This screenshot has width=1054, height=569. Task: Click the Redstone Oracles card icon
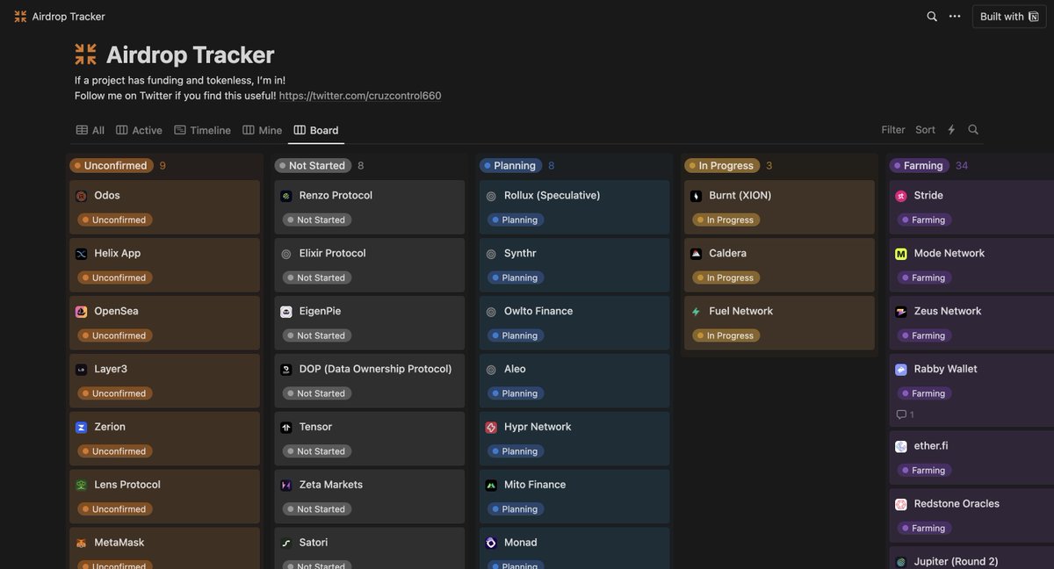tap(901, 504)
